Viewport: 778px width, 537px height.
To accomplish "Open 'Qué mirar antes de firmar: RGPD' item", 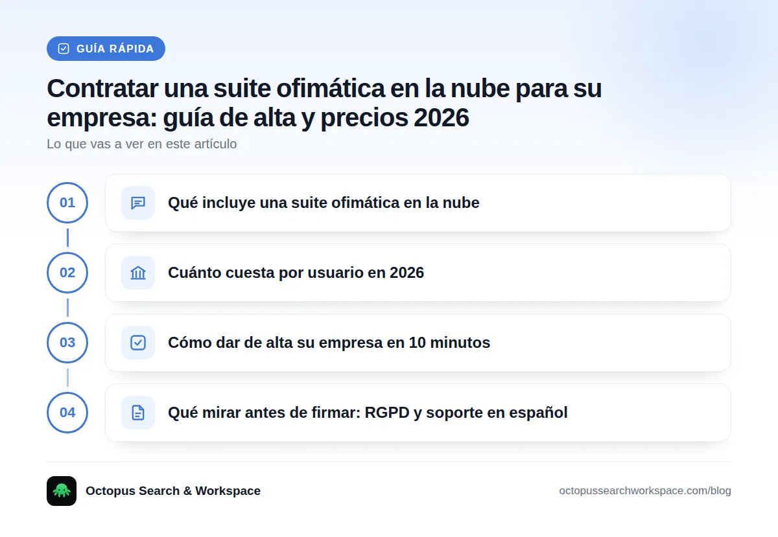I will (418, 413).
